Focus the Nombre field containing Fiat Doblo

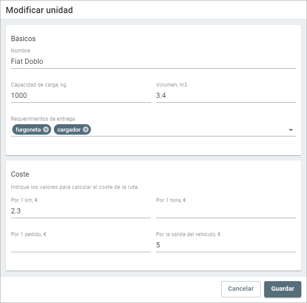pyautogui.click(x=153, y=62)
